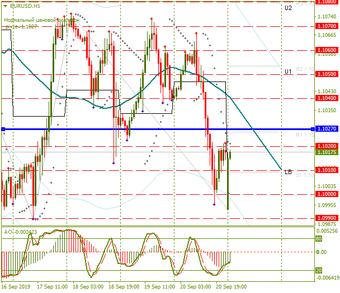340x293 pixels.
Task: Click the right handle of blue pivot line
Action: pyautogui.click(x=313, y=129)
